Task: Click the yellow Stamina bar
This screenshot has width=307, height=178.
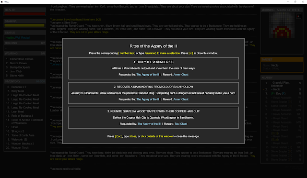Action: pyautogui.click(x=24, y=25)
